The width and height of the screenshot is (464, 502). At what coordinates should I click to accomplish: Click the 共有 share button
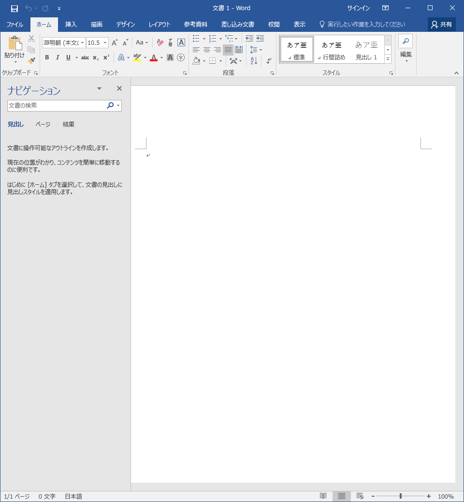(442, 25)
